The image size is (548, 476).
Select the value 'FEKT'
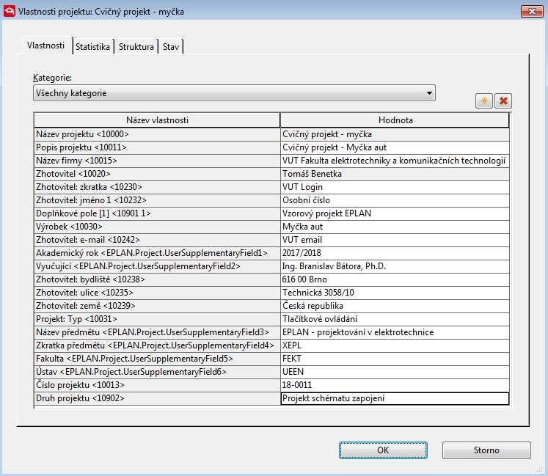(x=395, y=359)
